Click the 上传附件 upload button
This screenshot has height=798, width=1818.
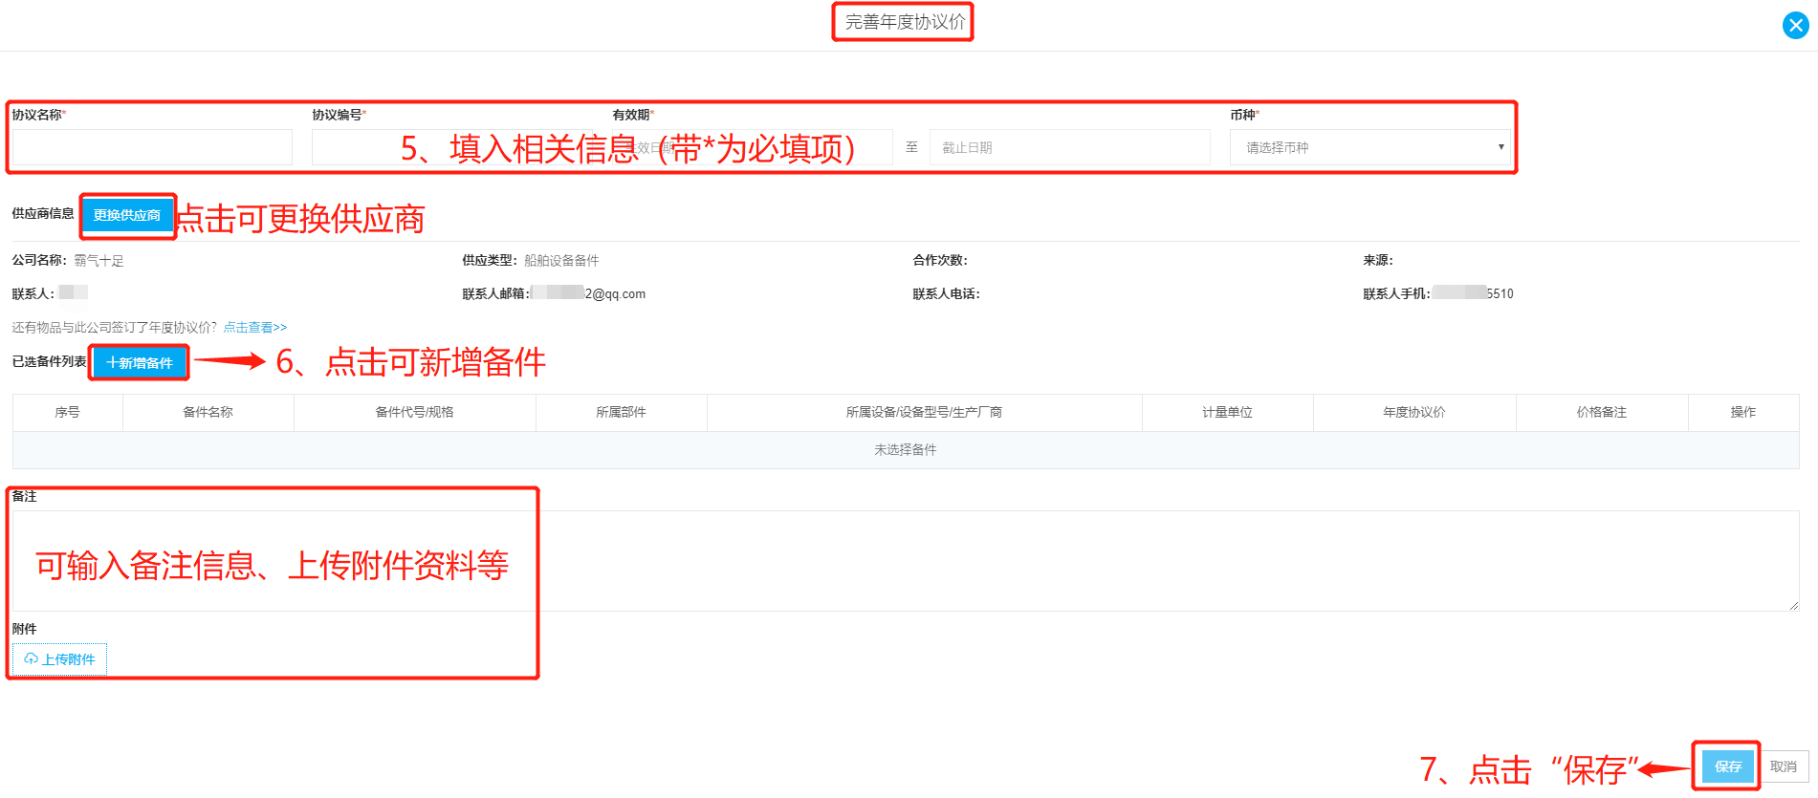coord(59,659)
